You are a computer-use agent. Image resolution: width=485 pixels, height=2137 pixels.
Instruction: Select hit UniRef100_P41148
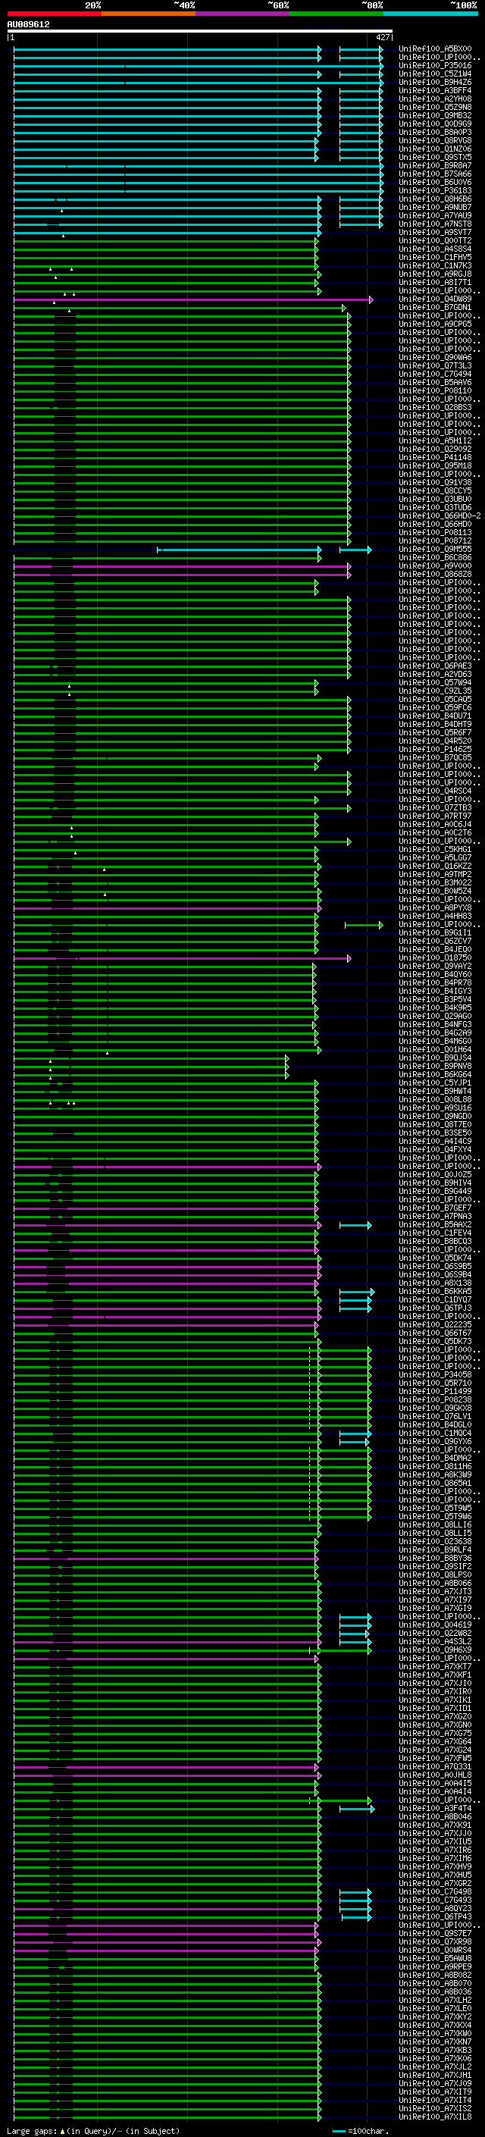click(434, 457)
